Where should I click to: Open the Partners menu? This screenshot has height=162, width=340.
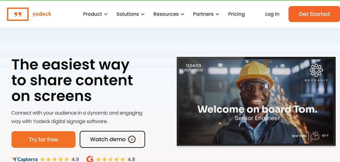point(206,14)
